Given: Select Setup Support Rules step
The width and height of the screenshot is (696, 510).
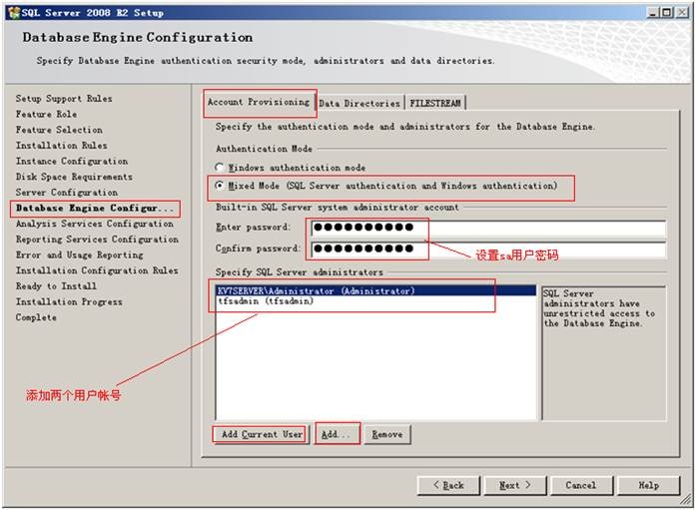Looking at the screenshot, I should point(64,99).
